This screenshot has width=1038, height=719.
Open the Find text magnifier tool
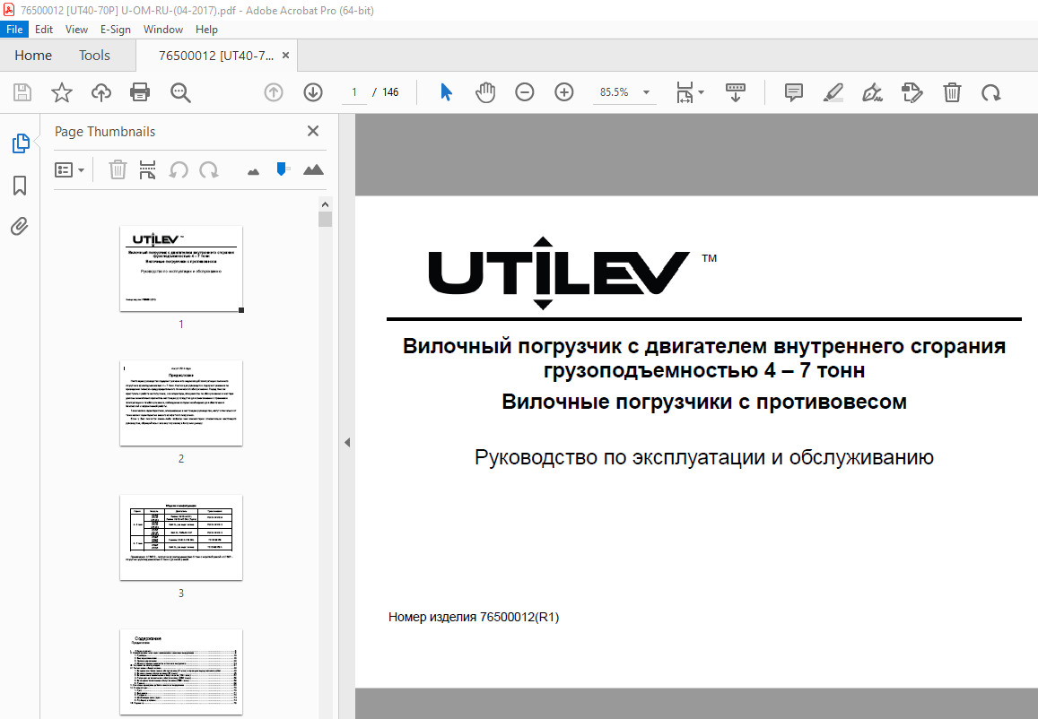click(180, 92)
